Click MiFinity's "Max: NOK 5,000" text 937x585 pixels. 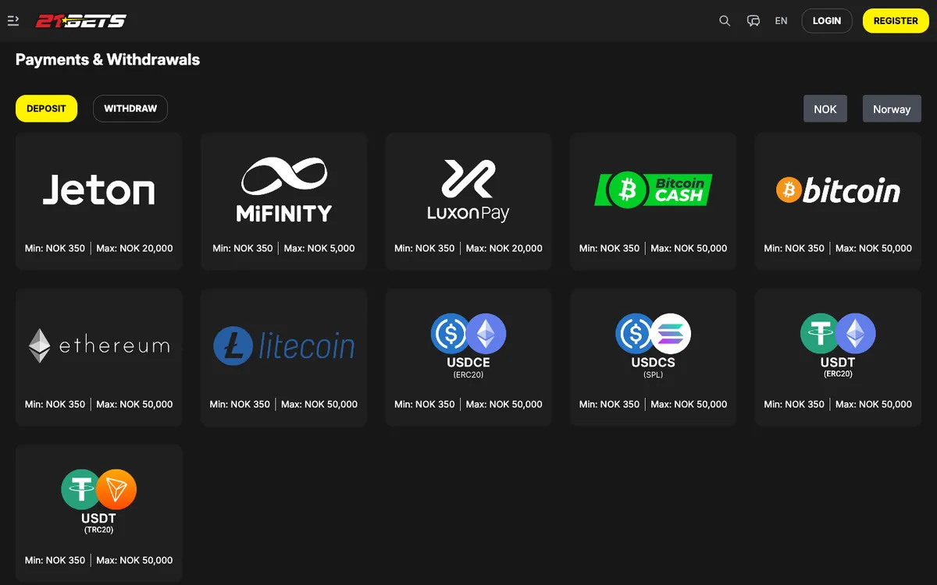[x=319, y=248]
